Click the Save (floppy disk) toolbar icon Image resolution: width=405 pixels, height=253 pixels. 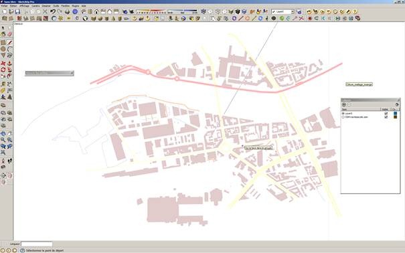[x=17, y=11]
